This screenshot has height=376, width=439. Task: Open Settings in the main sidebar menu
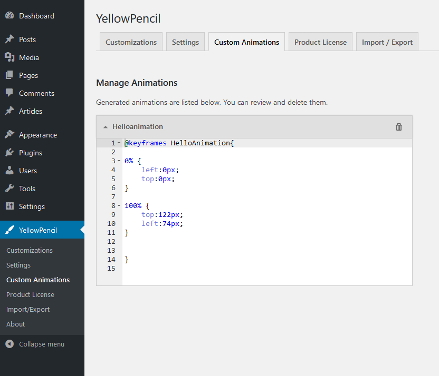42,206
